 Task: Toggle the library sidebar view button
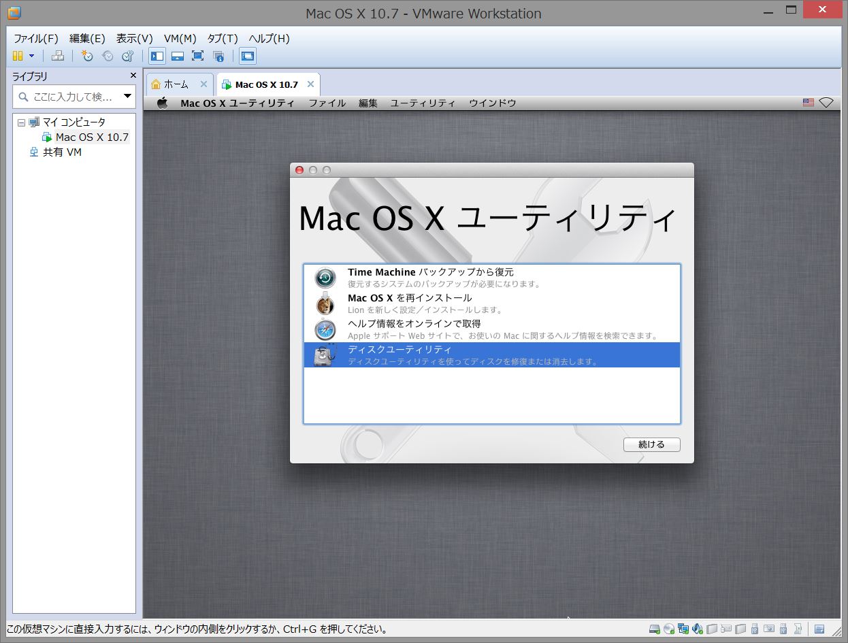(x=157, y=56)
